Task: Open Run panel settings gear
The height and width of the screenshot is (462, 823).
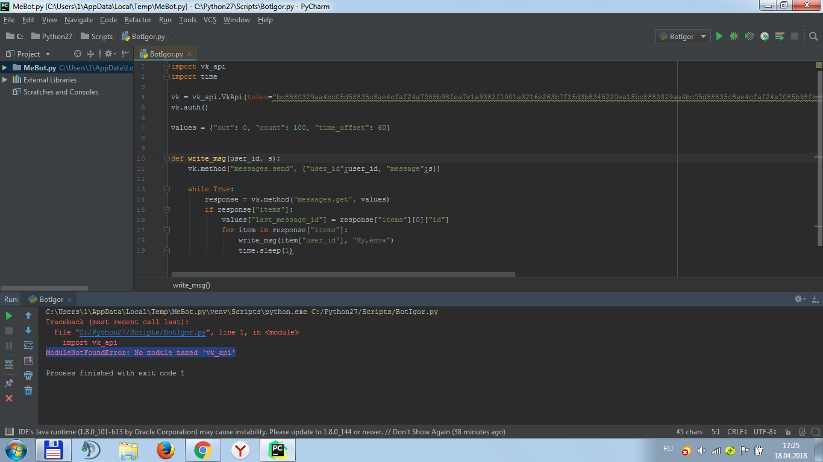Action: (x=800, y=299)
